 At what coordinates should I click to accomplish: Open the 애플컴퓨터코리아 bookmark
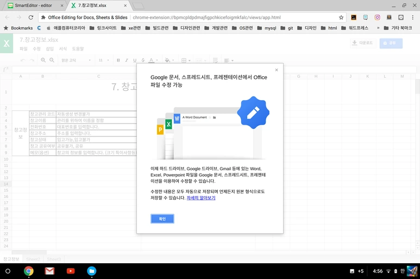(x=66, y=28)
